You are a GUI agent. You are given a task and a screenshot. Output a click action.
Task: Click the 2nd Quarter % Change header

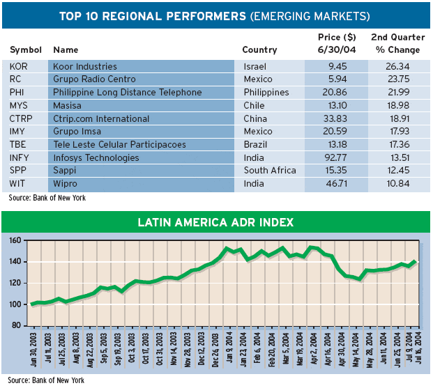[x=397, y=43]
